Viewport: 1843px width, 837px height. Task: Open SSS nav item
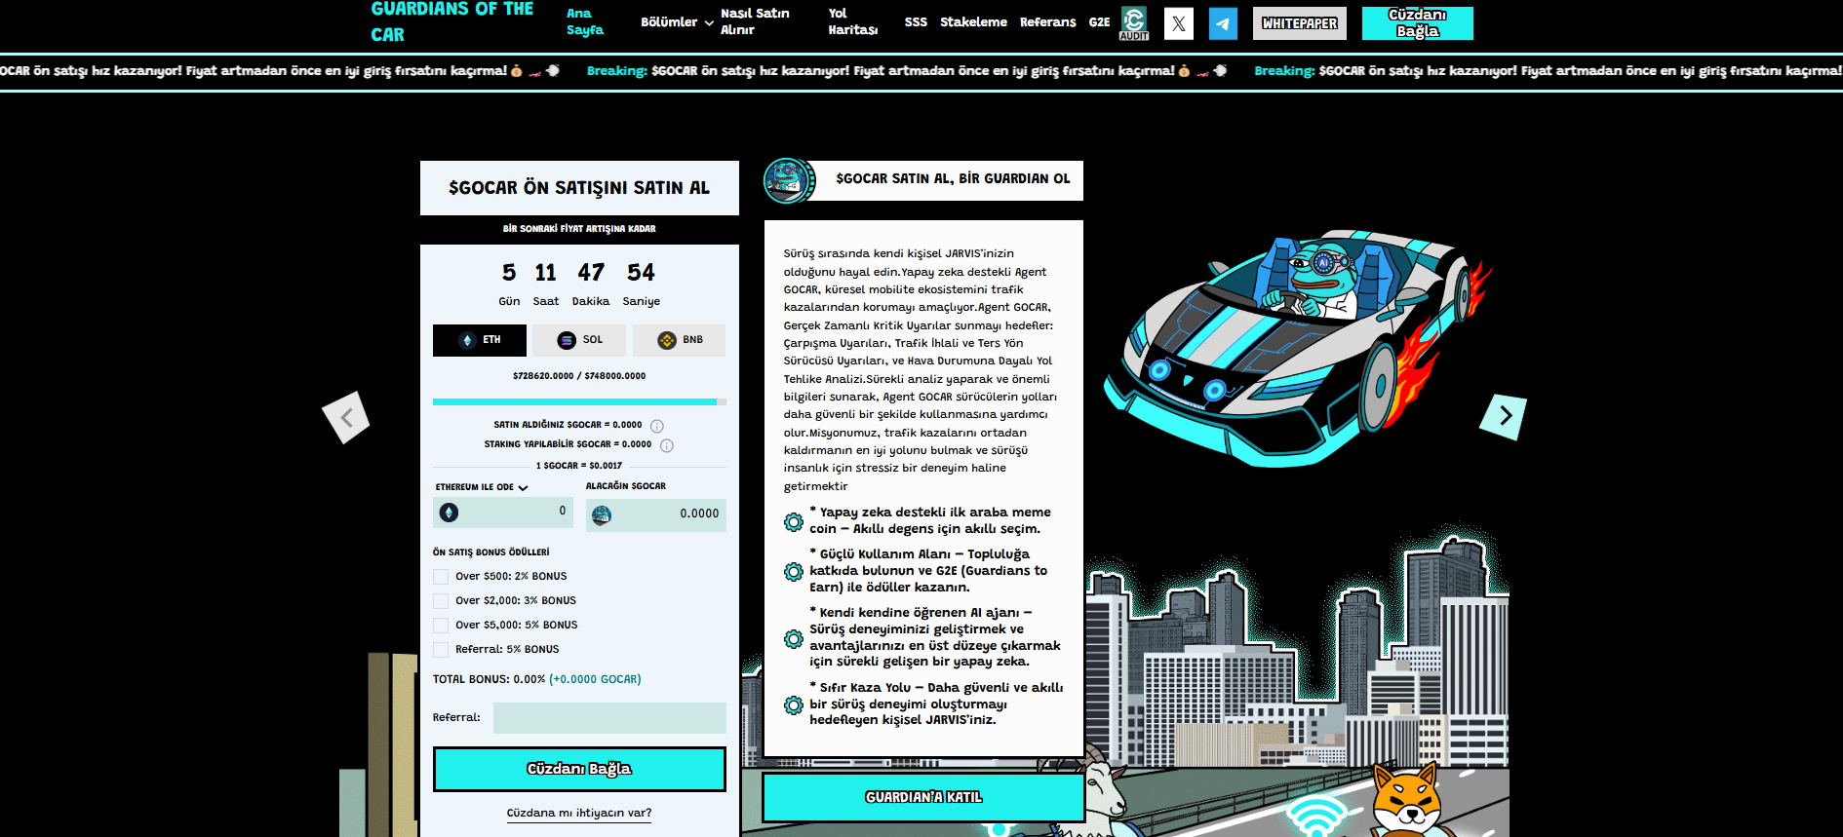pos(916,22)
